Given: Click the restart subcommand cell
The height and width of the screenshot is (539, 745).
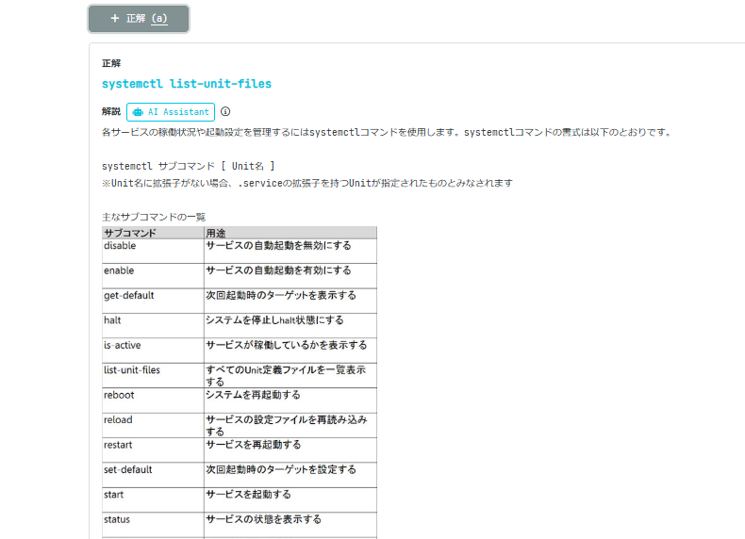Looking at the screenshot, I should 119,445.
